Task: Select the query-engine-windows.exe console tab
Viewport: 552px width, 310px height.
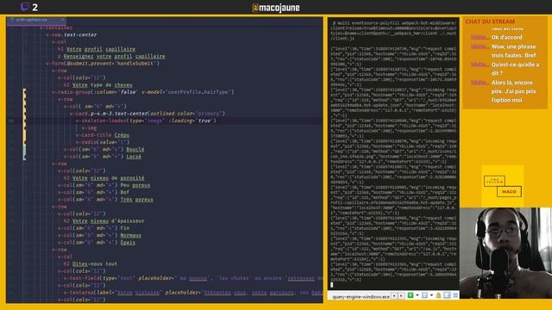Action: click(361, 296)
